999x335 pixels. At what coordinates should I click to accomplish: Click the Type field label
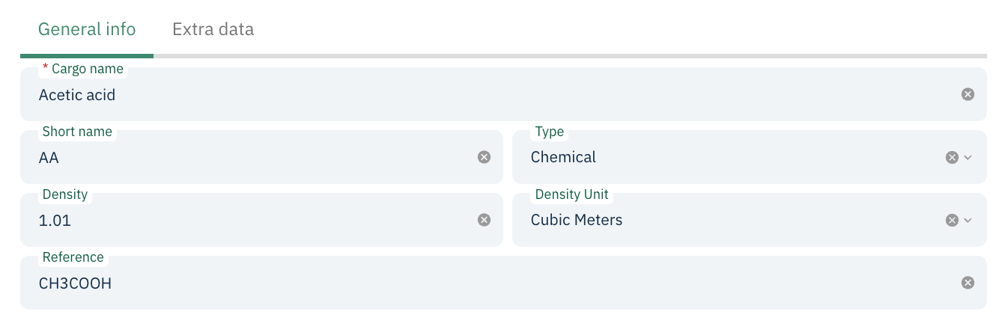[x=549, y=132]
